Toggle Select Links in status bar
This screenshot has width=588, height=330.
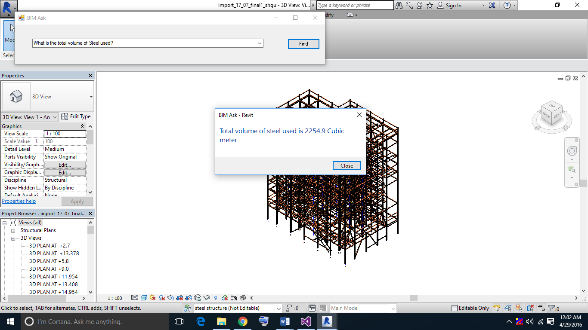[497, 308]
